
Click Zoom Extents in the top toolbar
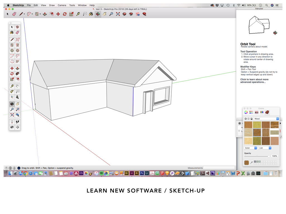click(x=118, y=14)
